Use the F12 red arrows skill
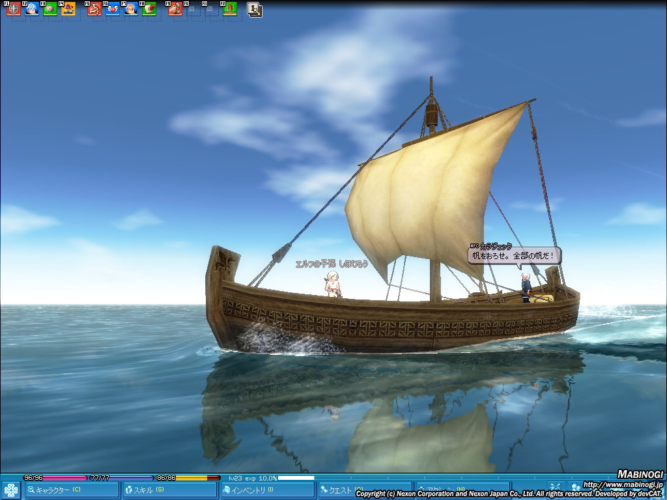This screenshot has height=500, width=667. pyautogui.click(x=230, y=9)
